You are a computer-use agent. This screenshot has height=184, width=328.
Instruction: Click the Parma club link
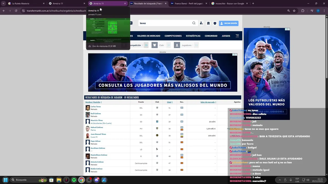click(x=93, y=130)
